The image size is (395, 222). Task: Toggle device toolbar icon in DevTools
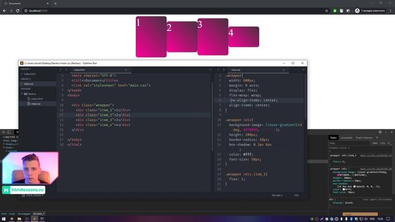(9, 132)
